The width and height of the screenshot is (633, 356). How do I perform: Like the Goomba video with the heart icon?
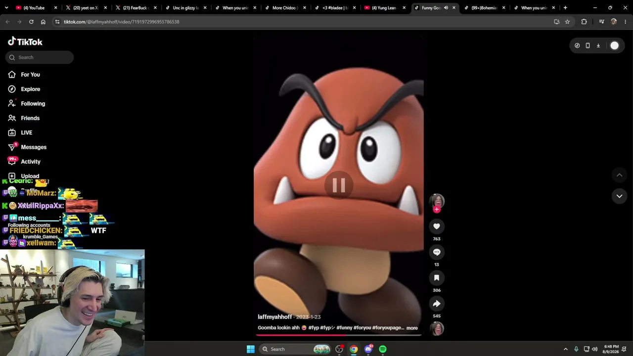point(437,226)
